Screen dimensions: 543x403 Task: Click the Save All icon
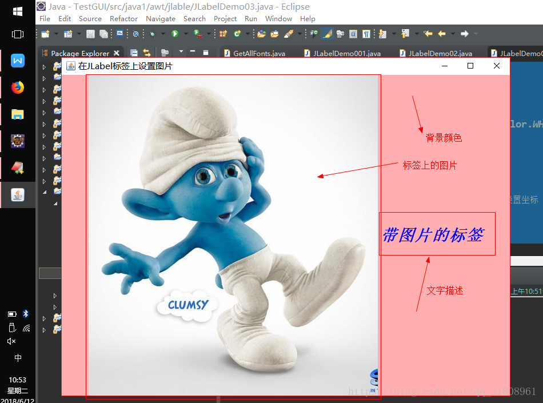pos(103,34)
